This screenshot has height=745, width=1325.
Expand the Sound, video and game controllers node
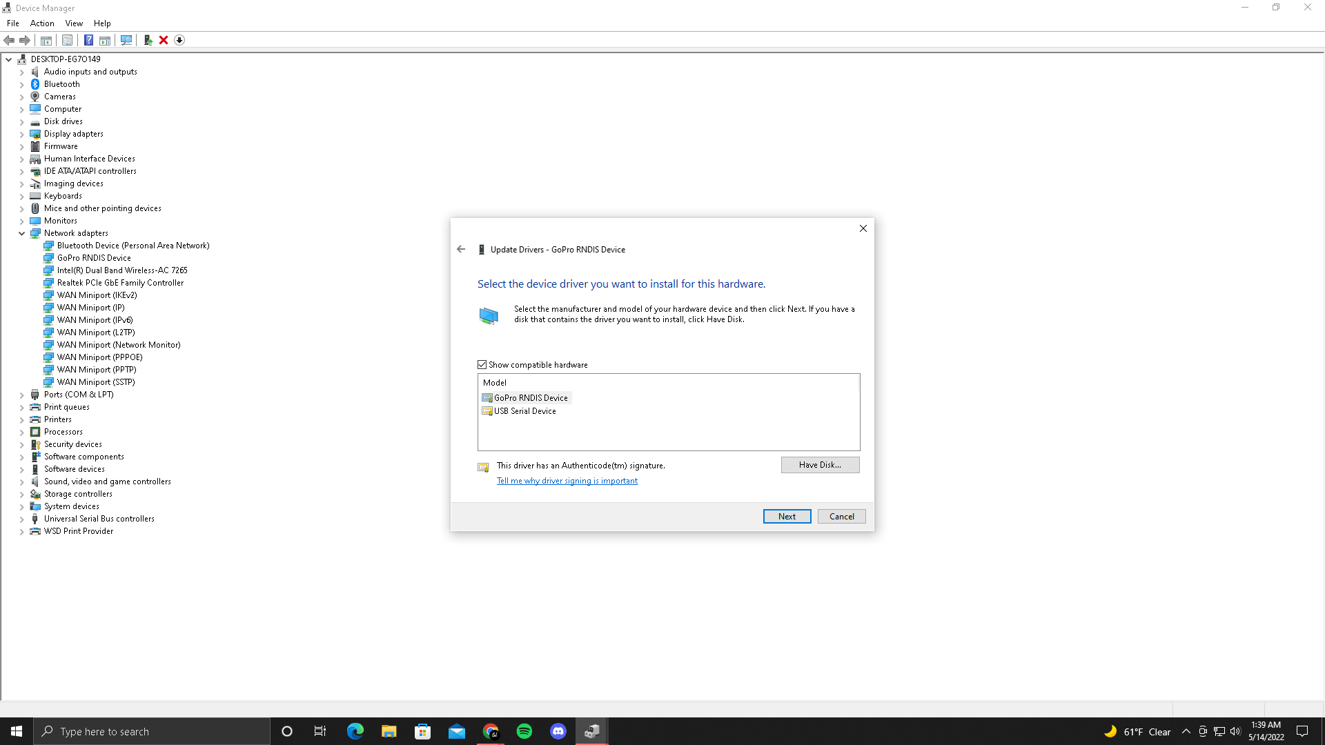(x=21, y=481)
